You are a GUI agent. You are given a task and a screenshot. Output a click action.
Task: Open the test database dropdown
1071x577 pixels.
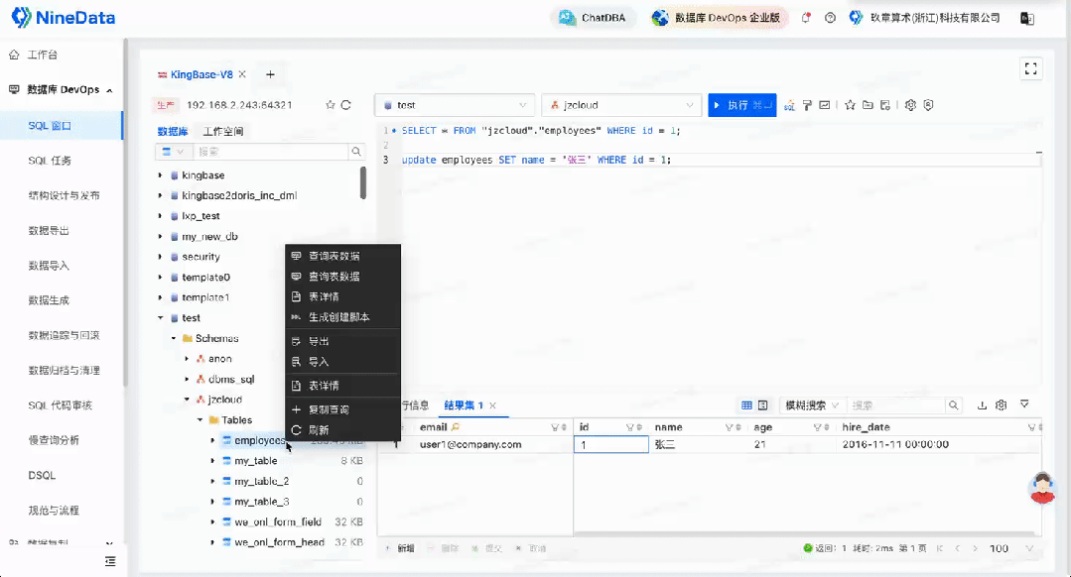(455, 105)
